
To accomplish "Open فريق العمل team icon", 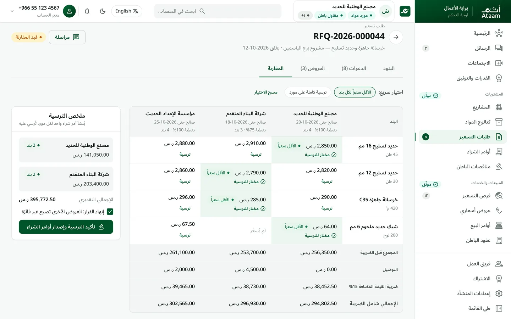I will click(x=499, y=264).
